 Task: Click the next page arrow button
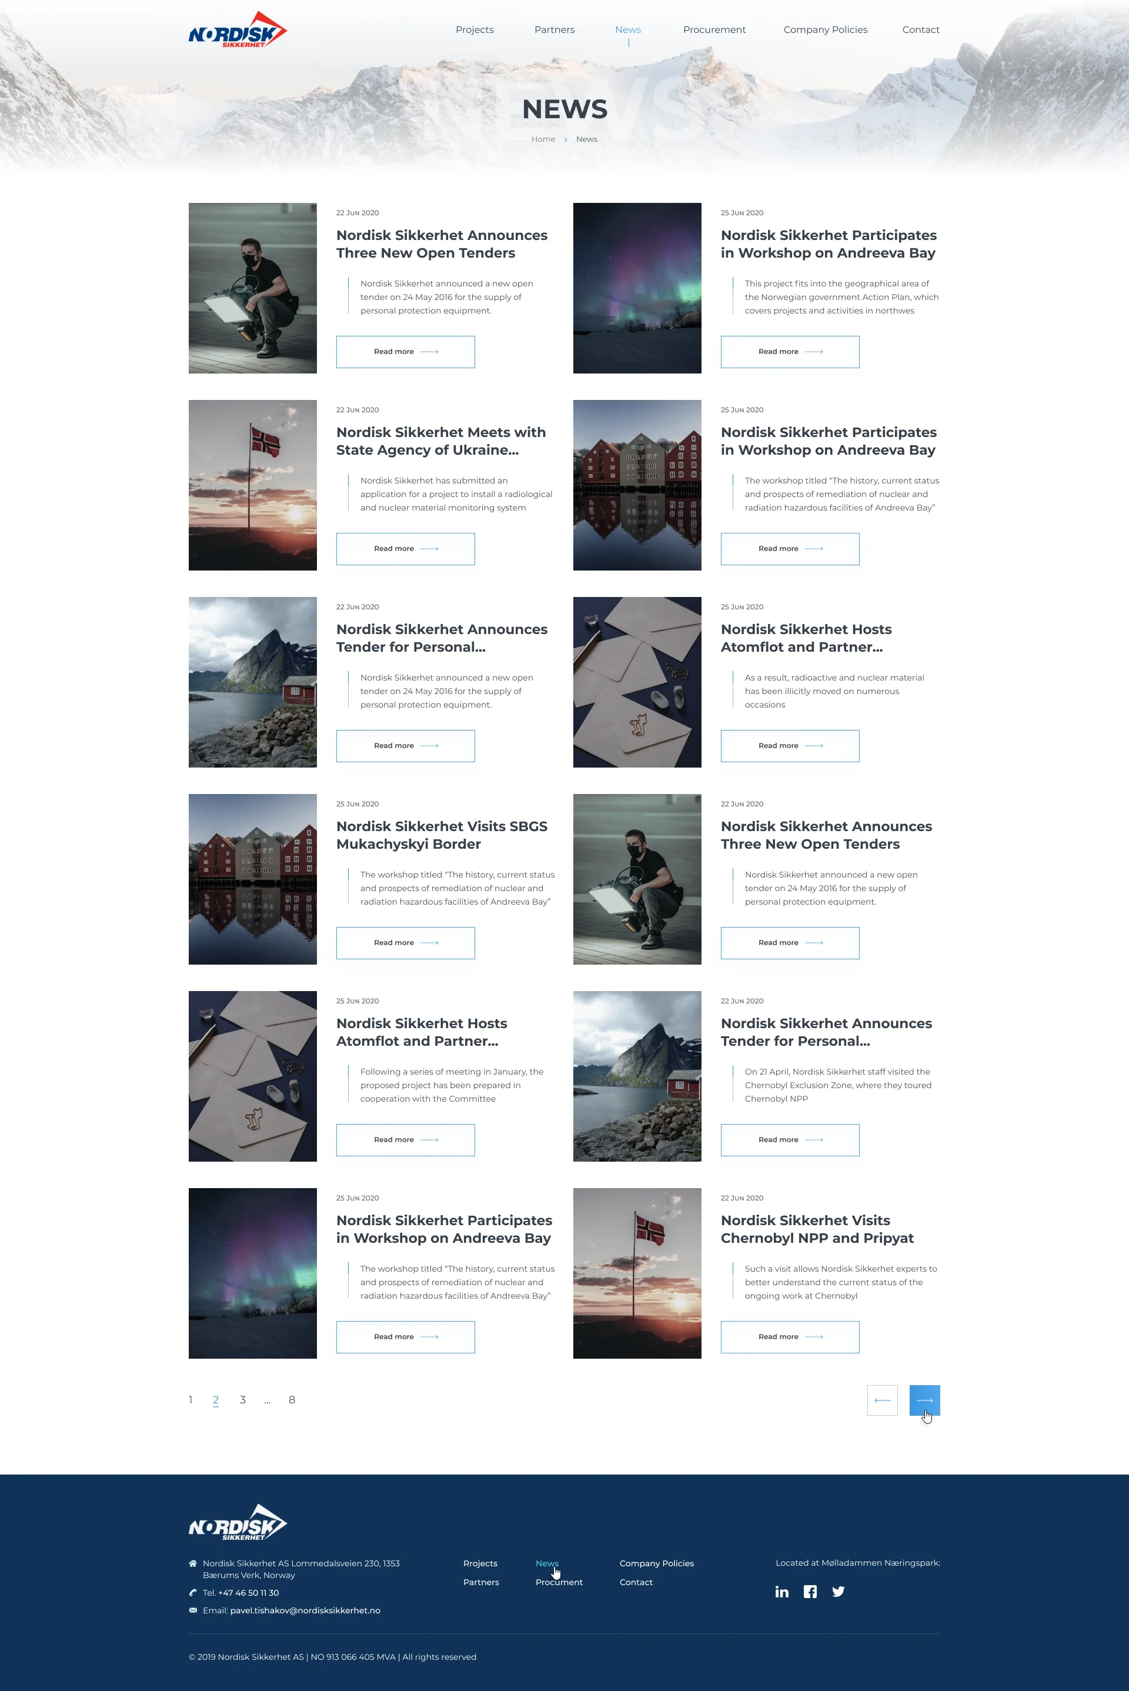pos(924,1400)
